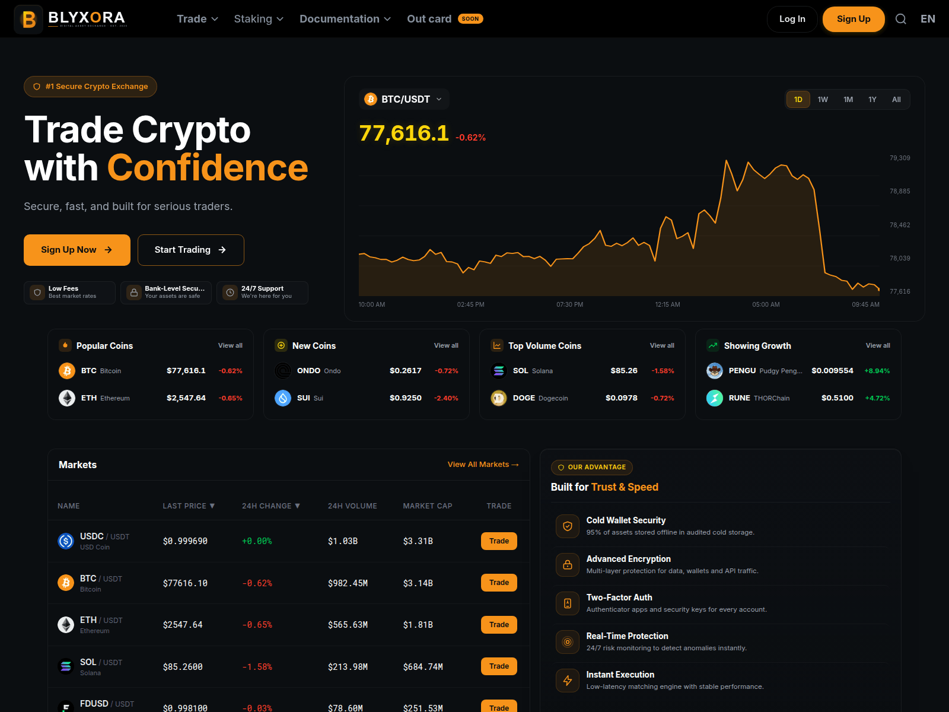The image size is (949, 712).
Task: Expand the Trade navigation menu
Action: 198,19
